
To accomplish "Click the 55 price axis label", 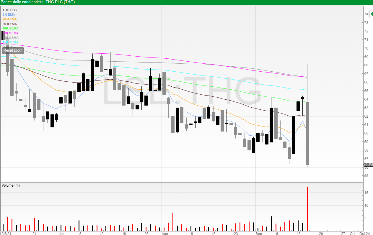I will coord(366,175).
